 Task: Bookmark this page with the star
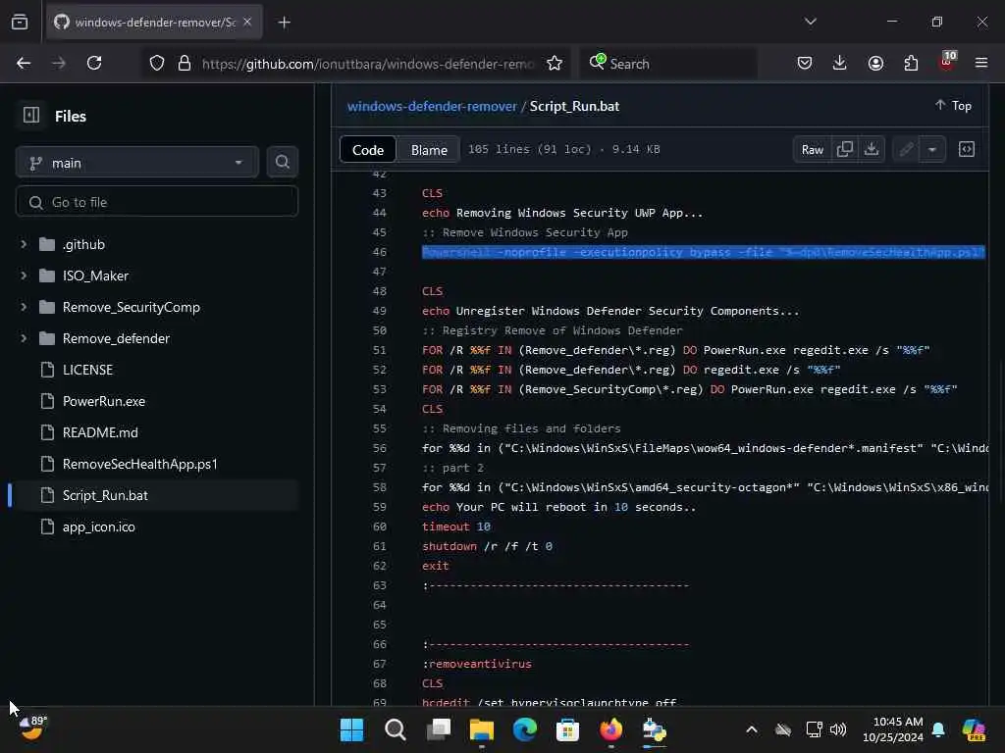click(x=554, y=64)
